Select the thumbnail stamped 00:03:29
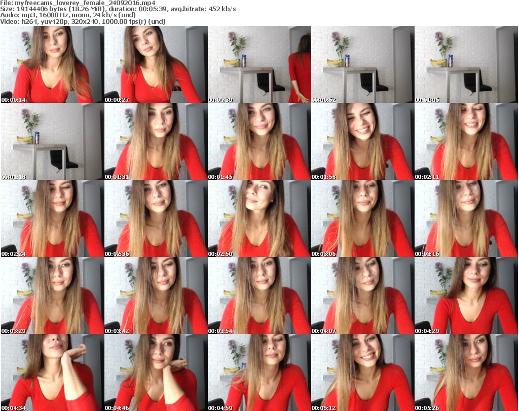The width and height of the screenshot is (519, 411). pos(52,295)
